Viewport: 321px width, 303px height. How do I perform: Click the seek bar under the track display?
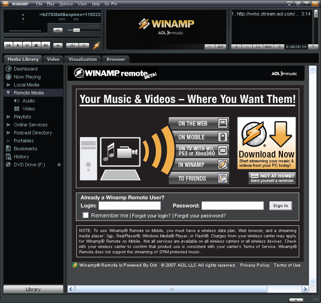point(52,37)
